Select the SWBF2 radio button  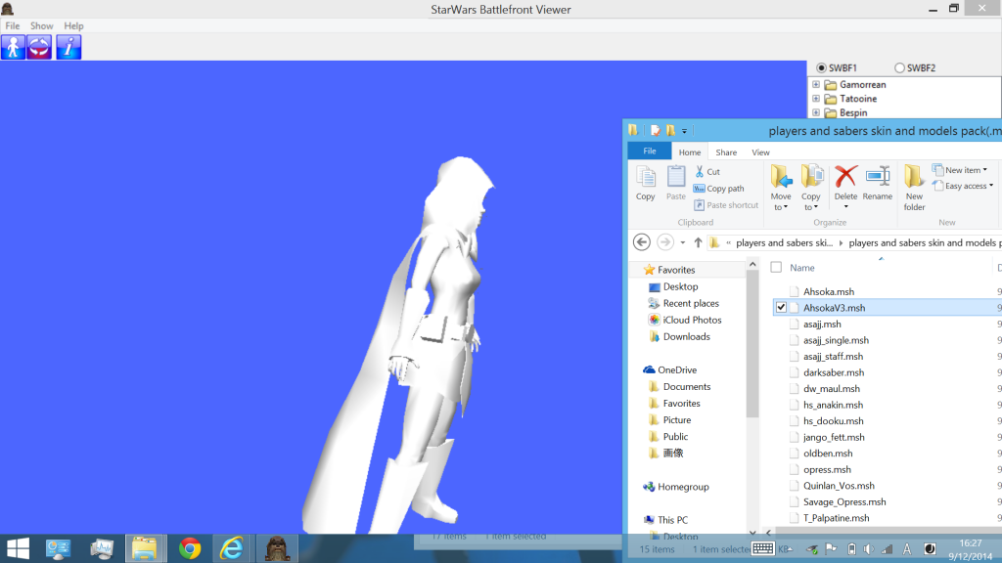click(899, 67)
